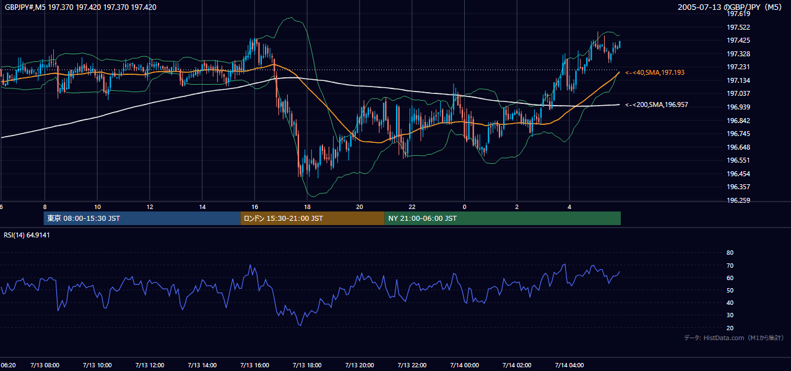Click the bottom time label 7/13 10:00
Image resolution: width=791 pixels, height=371 pixels.
pos(97,365)
